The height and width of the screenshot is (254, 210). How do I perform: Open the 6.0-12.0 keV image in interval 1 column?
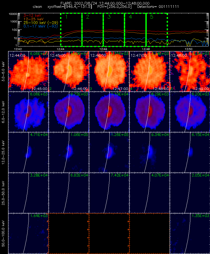tap(29, 112)
